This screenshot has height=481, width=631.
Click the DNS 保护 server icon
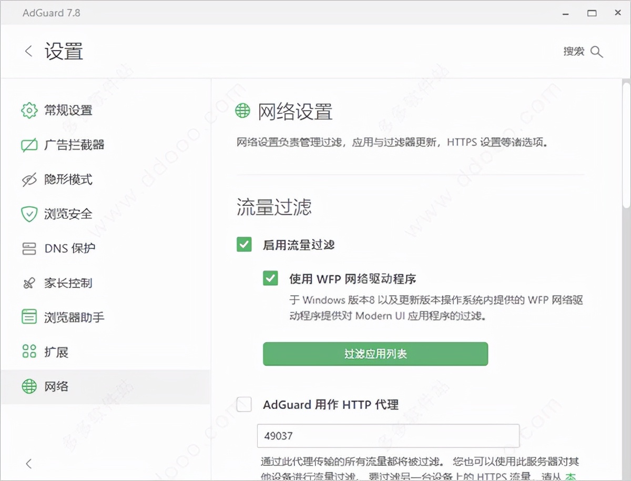point(29,248)
